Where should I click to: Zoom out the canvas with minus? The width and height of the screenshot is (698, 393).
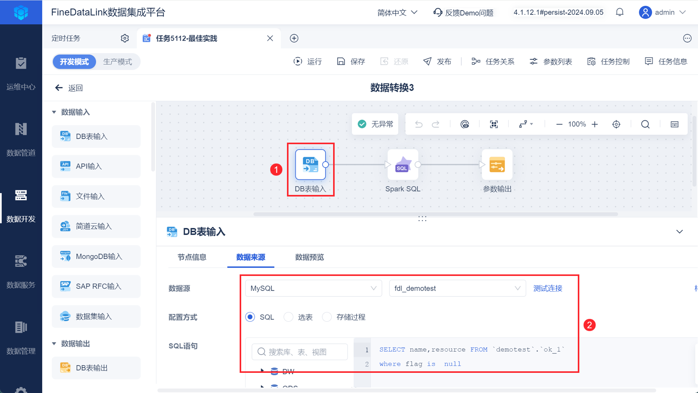click(x=559, y=124)
